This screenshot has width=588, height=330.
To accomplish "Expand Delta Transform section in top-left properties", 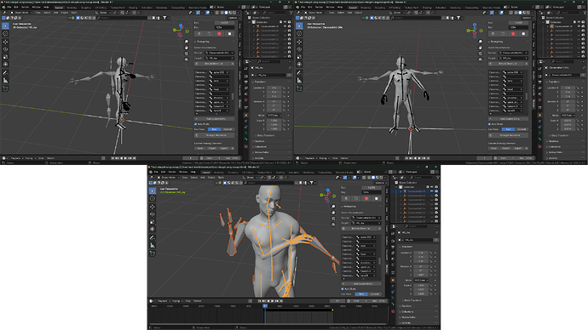I will click(x=266, y=135).
